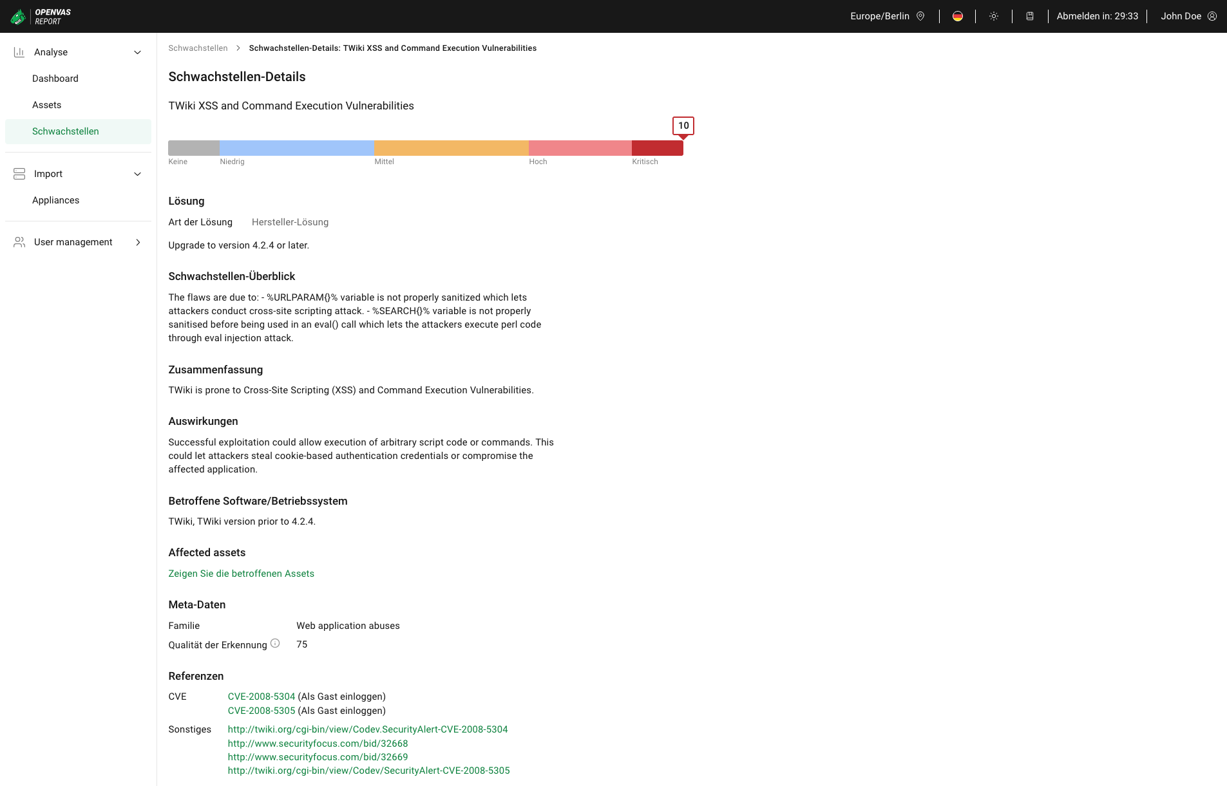The image size is (1227, 786).
Task: Click the Niedrig severity label
Action: 232,162
